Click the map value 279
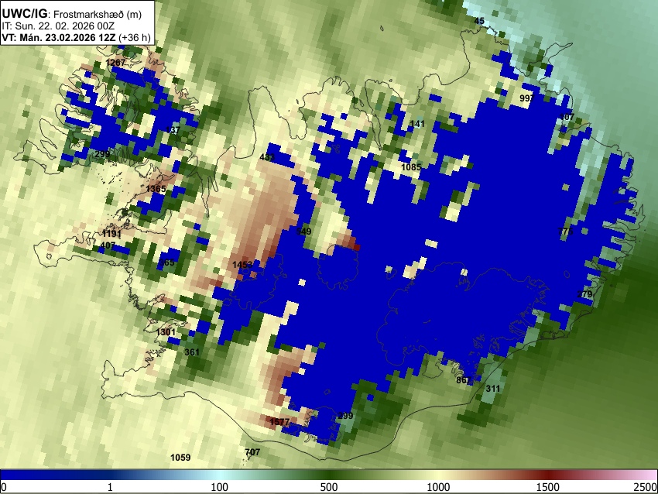This screenshot has width=658, height=494. (x=584, y=293)
